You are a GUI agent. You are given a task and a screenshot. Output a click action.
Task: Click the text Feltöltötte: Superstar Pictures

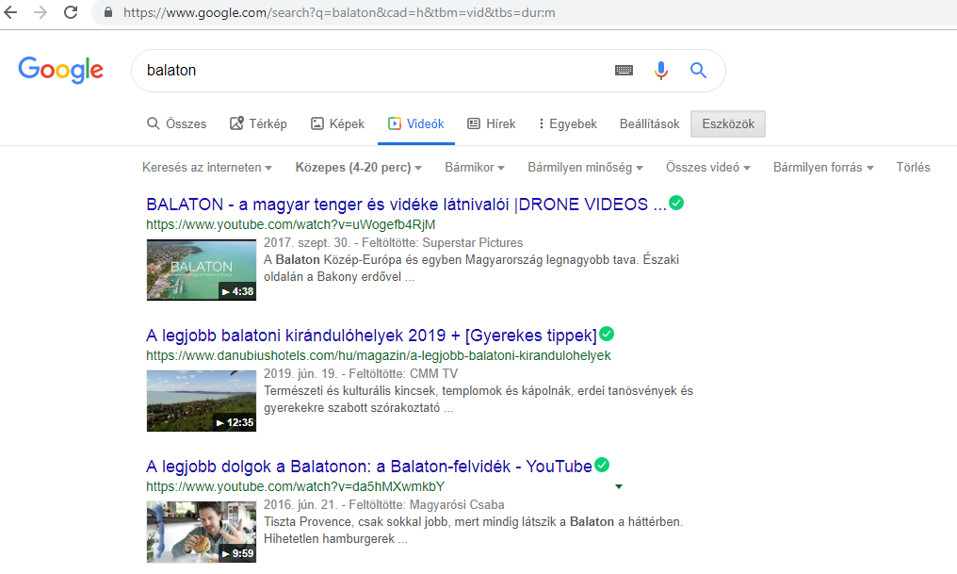tap(443, 243)
